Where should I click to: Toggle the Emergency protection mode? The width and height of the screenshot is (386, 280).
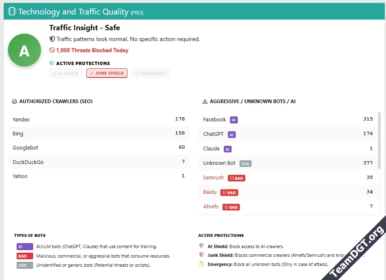tap(150, 73)
